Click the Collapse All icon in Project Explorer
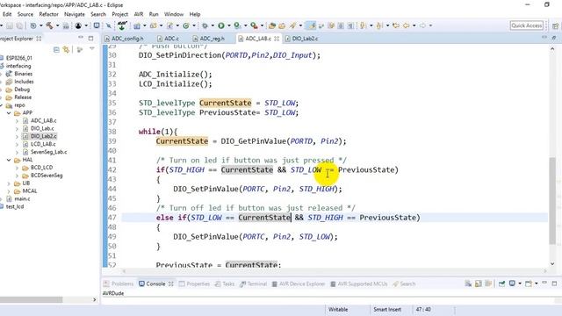The image size is (562, 316). (x=56, y=49)
